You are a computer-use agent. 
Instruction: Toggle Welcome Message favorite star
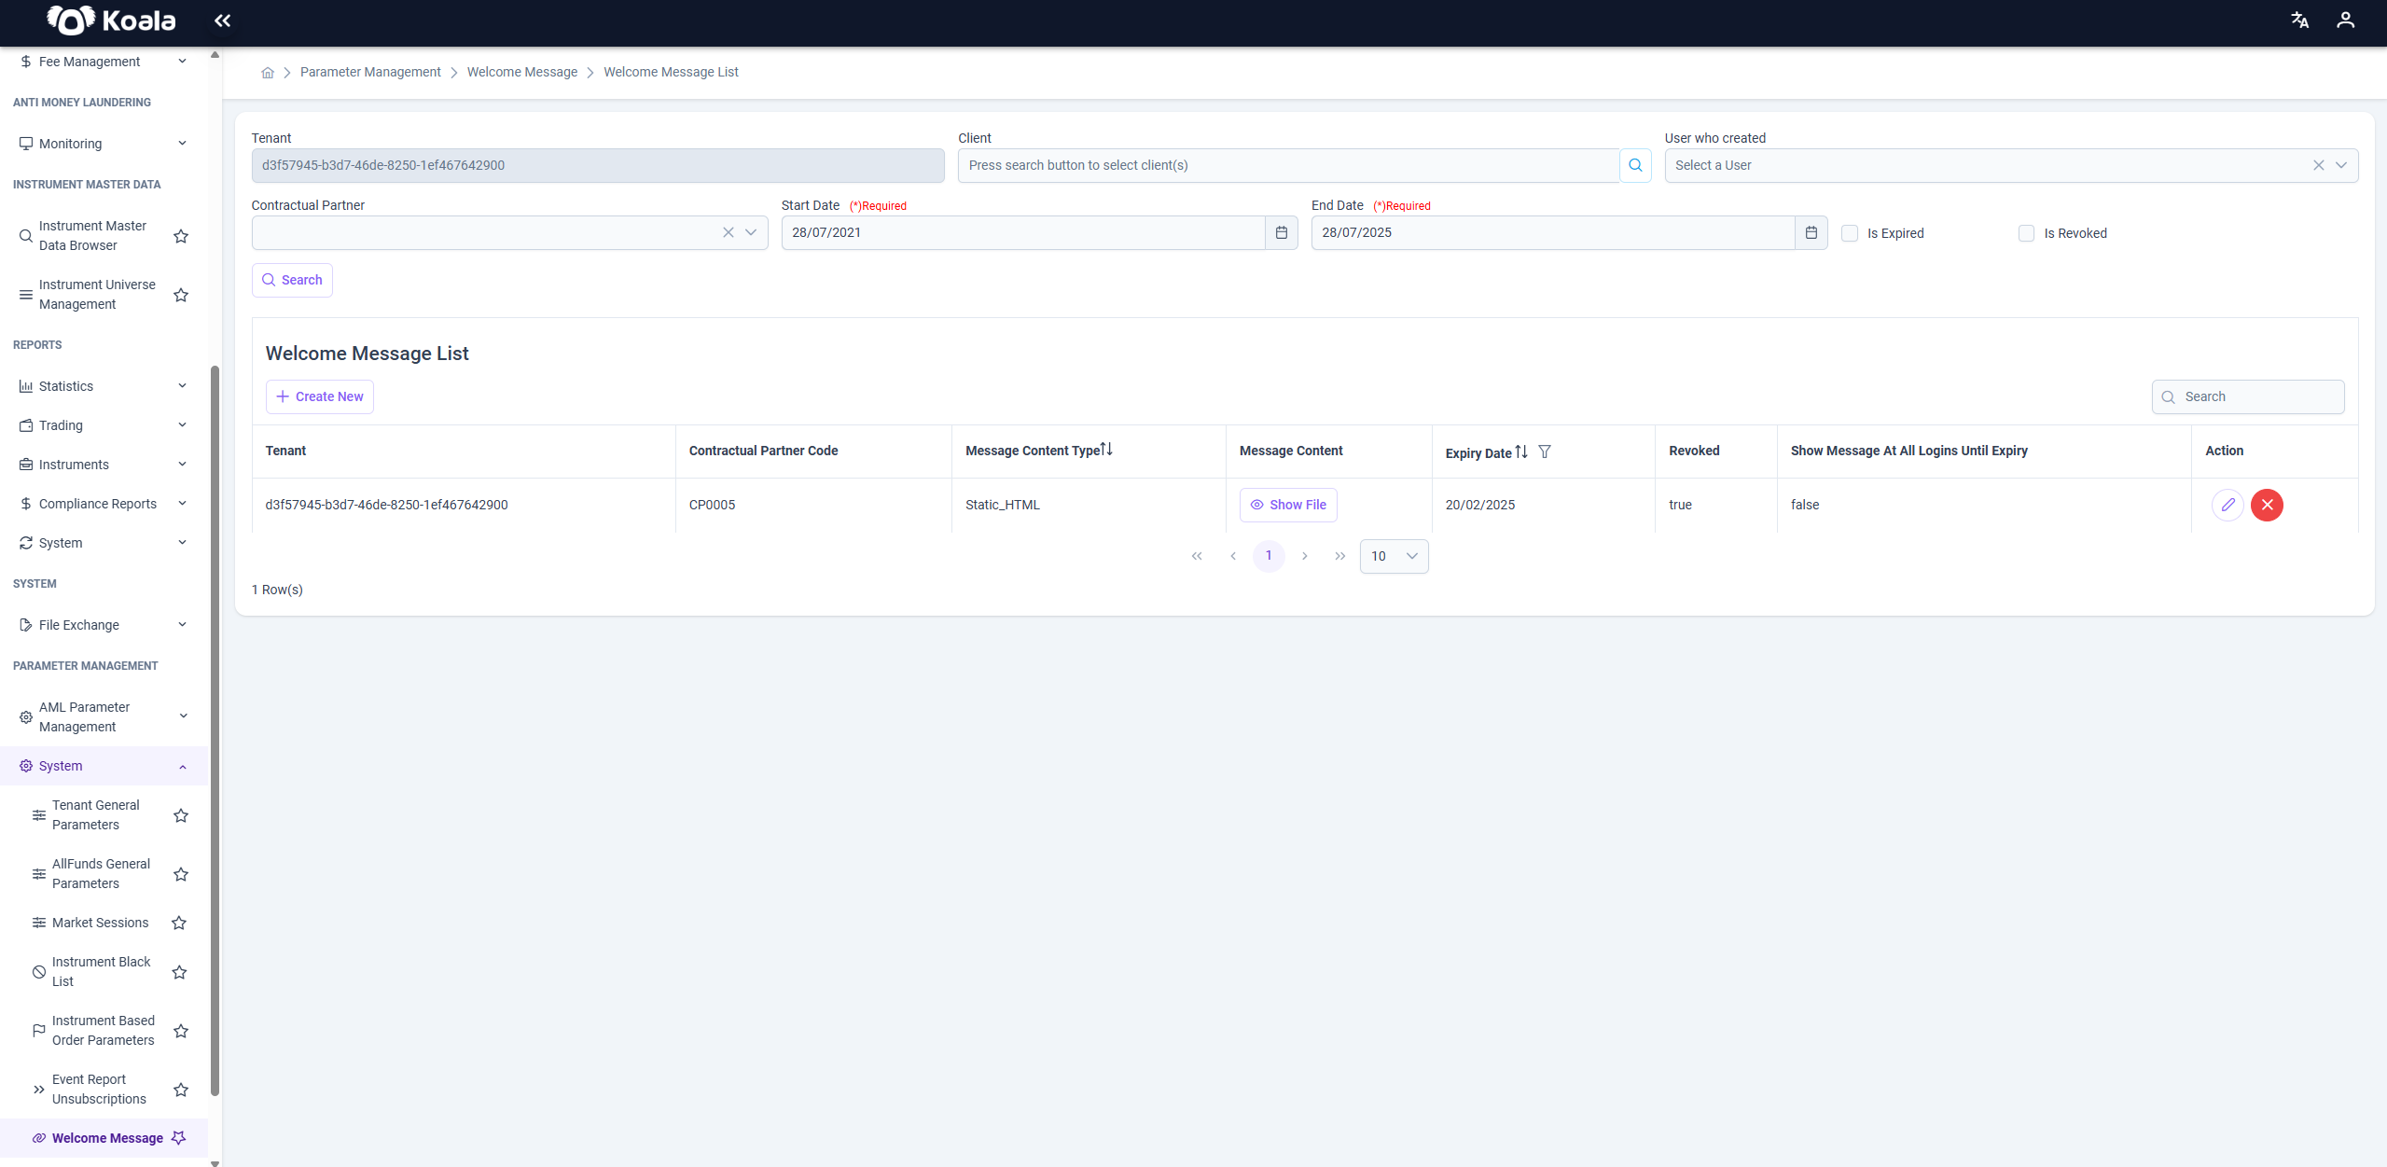point(179,1138)
